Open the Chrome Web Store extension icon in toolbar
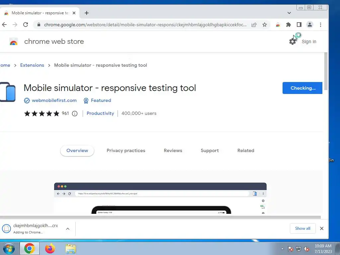This screenshot has height=255, width=340. (278, 25)
